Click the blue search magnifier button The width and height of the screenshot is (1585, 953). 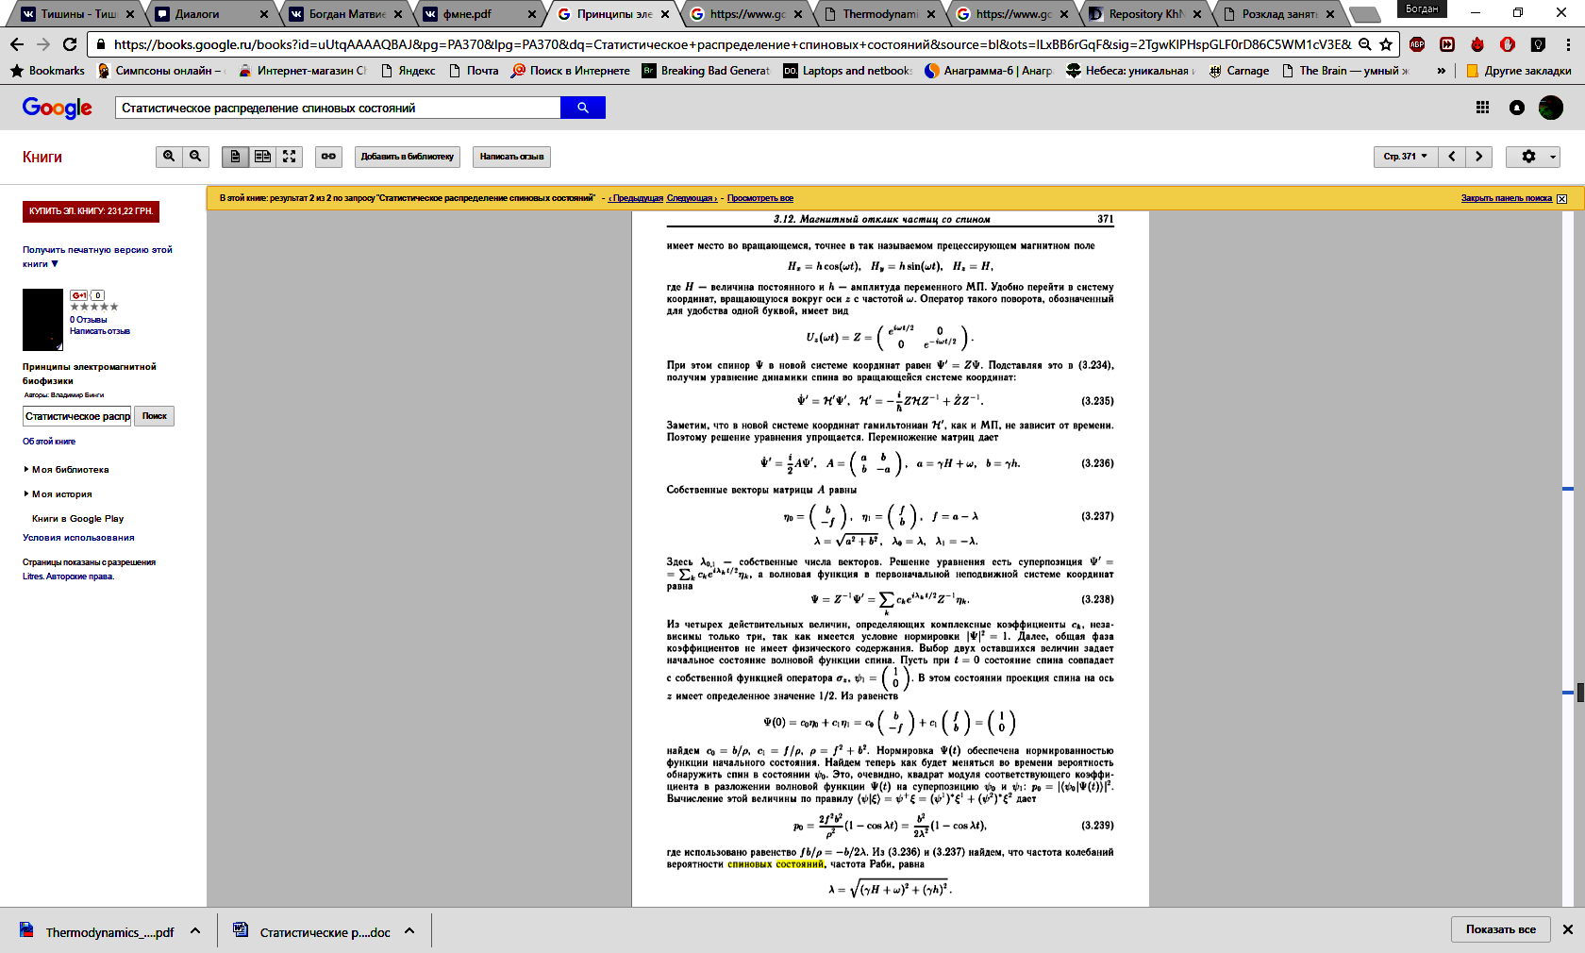[x=583, y=108]
